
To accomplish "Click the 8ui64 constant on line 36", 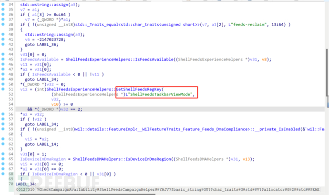I will coord(60,15).
